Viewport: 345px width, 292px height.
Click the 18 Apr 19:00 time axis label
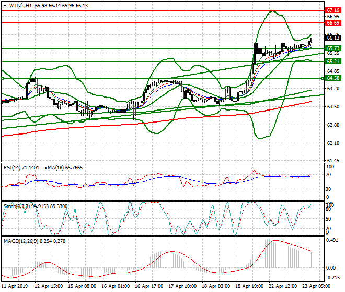click(249, 286)
